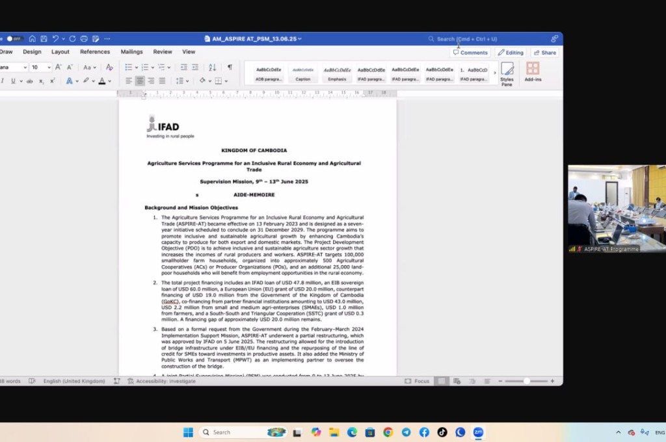This screenshot has height=442, width=666.
Task: Select the Mailings tab
Action: click(x=131, y=52)
